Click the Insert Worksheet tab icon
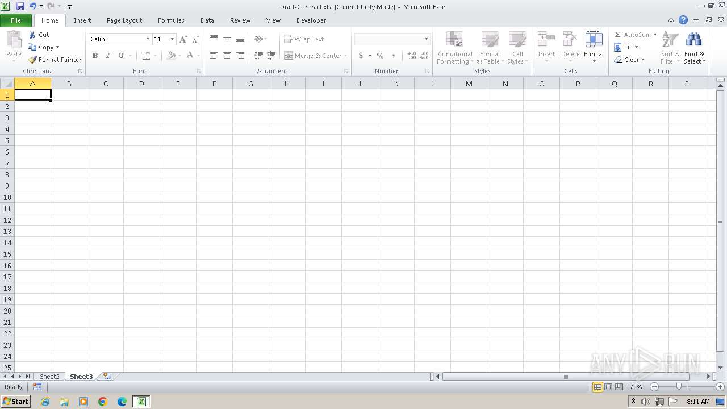The width and height of the screenshot is (727, 409). pyautogui.click(x=107, y=376)
